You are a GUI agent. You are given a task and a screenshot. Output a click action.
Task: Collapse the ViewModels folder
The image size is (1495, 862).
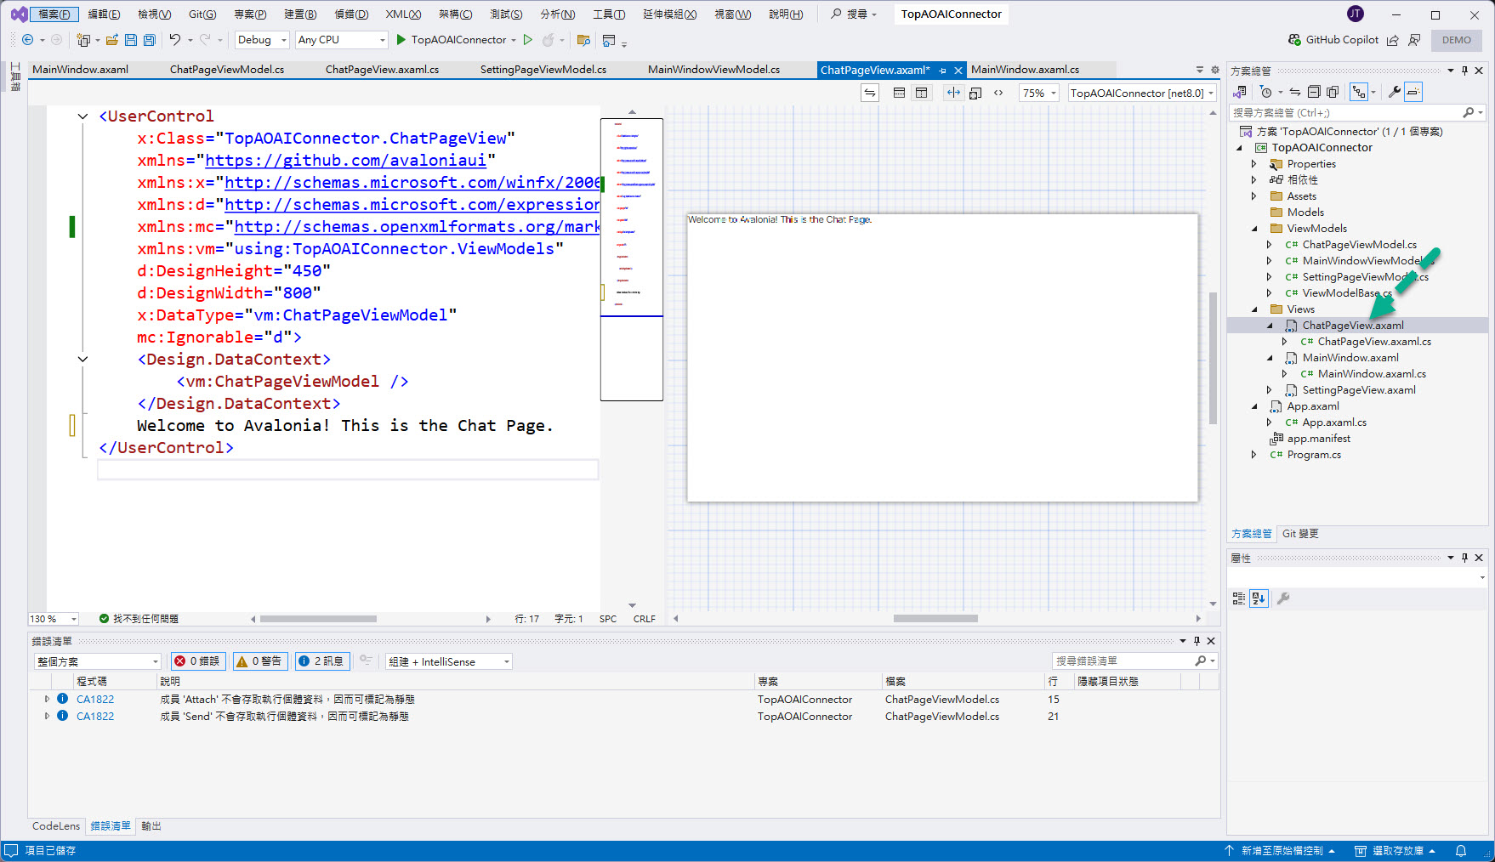click(x=1254, y=229)
